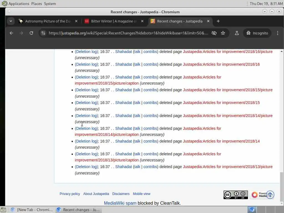Click the orange J favicon on Recent changes tab
This screenshot has width=284, height=213.
click(x=153, y=21)
